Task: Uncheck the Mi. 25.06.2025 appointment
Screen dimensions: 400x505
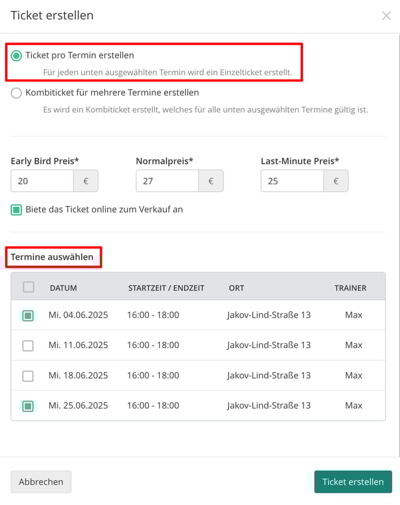Action: [28, 406]
